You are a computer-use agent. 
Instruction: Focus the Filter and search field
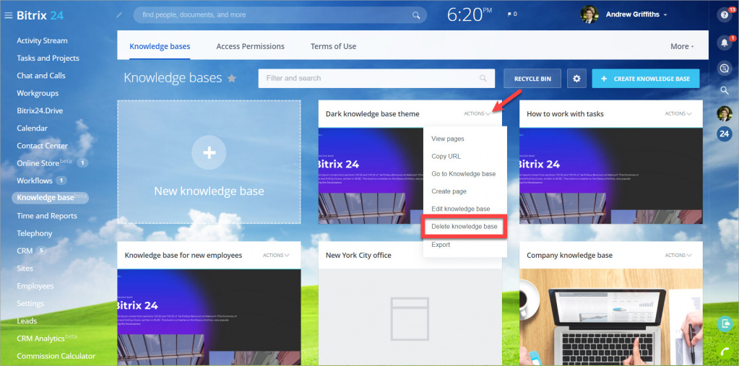(x=376, y=78)
